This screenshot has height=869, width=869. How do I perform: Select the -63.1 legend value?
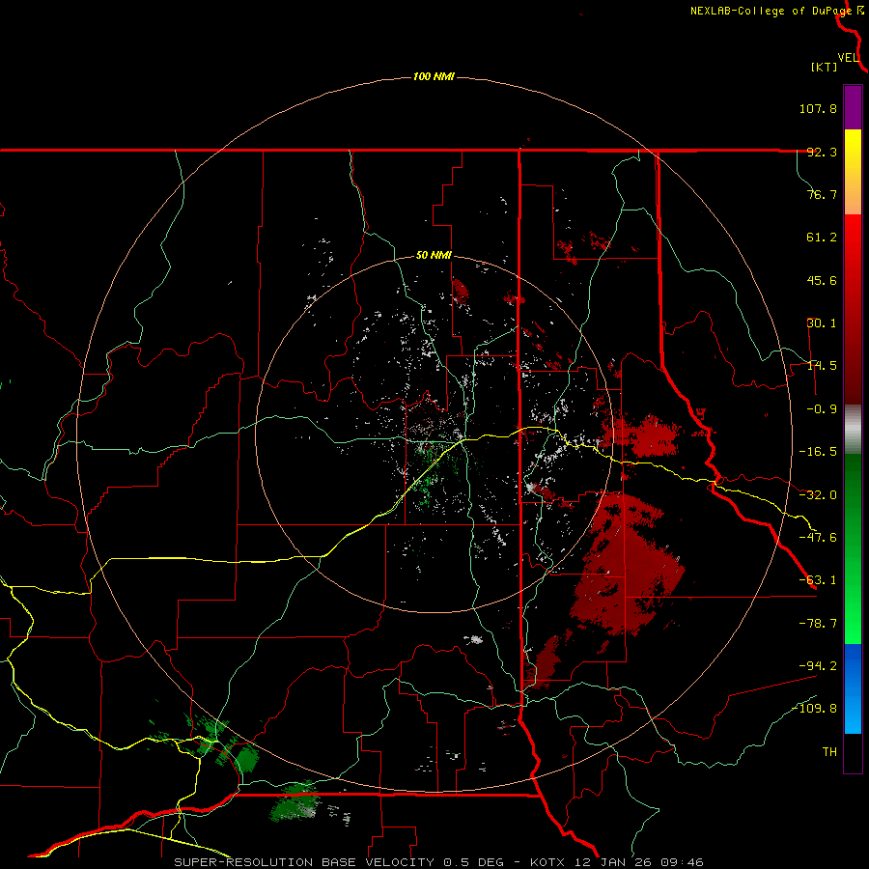pyautogui.click(x=818, y=580)
